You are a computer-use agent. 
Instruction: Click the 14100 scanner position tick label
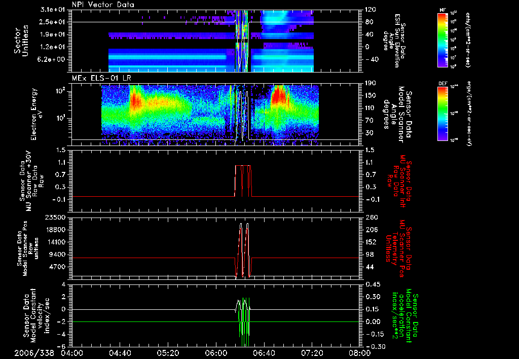[56, 242]
